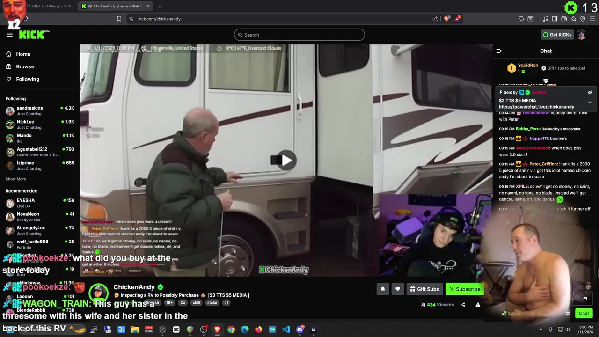
Task: Open Brave Shields icon
Action: pyautogui.click(x=447, y=19)
